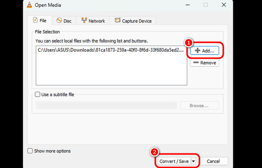The height and width of the screenshot is (168, 262).
Task: Click the VLC cone icon in title bar
Action: pyautogui.click(x=29, y=5)
